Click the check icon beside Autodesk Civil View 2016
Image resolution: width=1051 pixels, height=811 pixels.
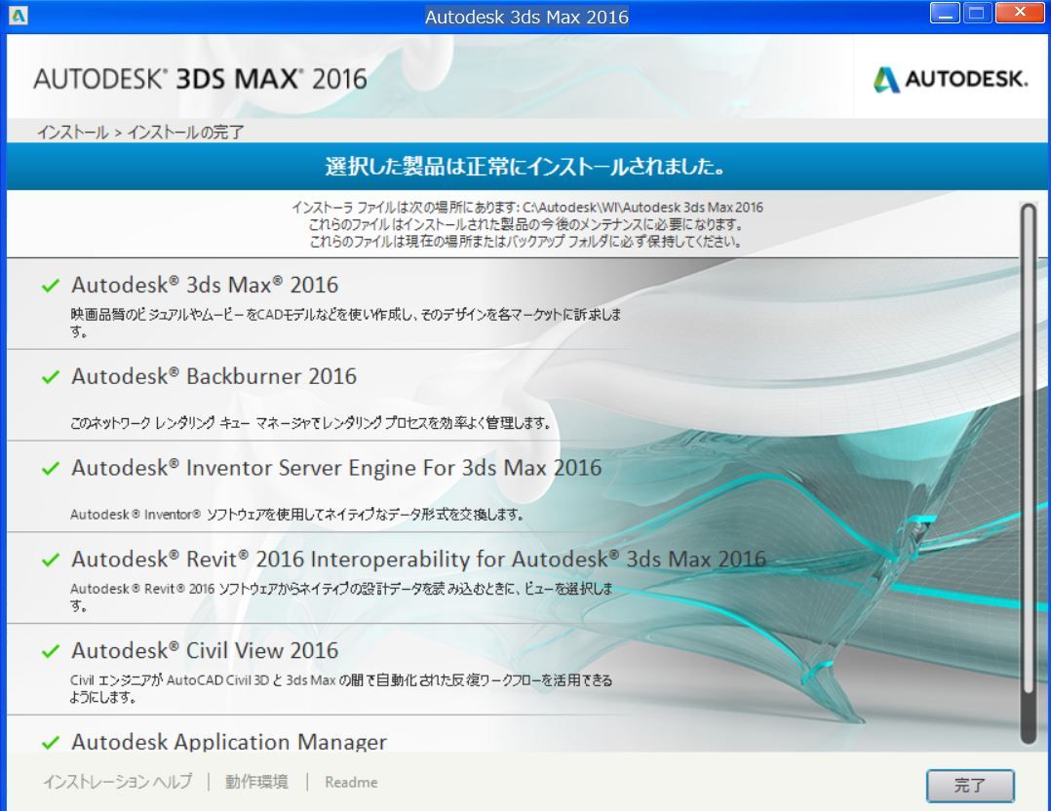pyautogui.click(x=51, y=651)
